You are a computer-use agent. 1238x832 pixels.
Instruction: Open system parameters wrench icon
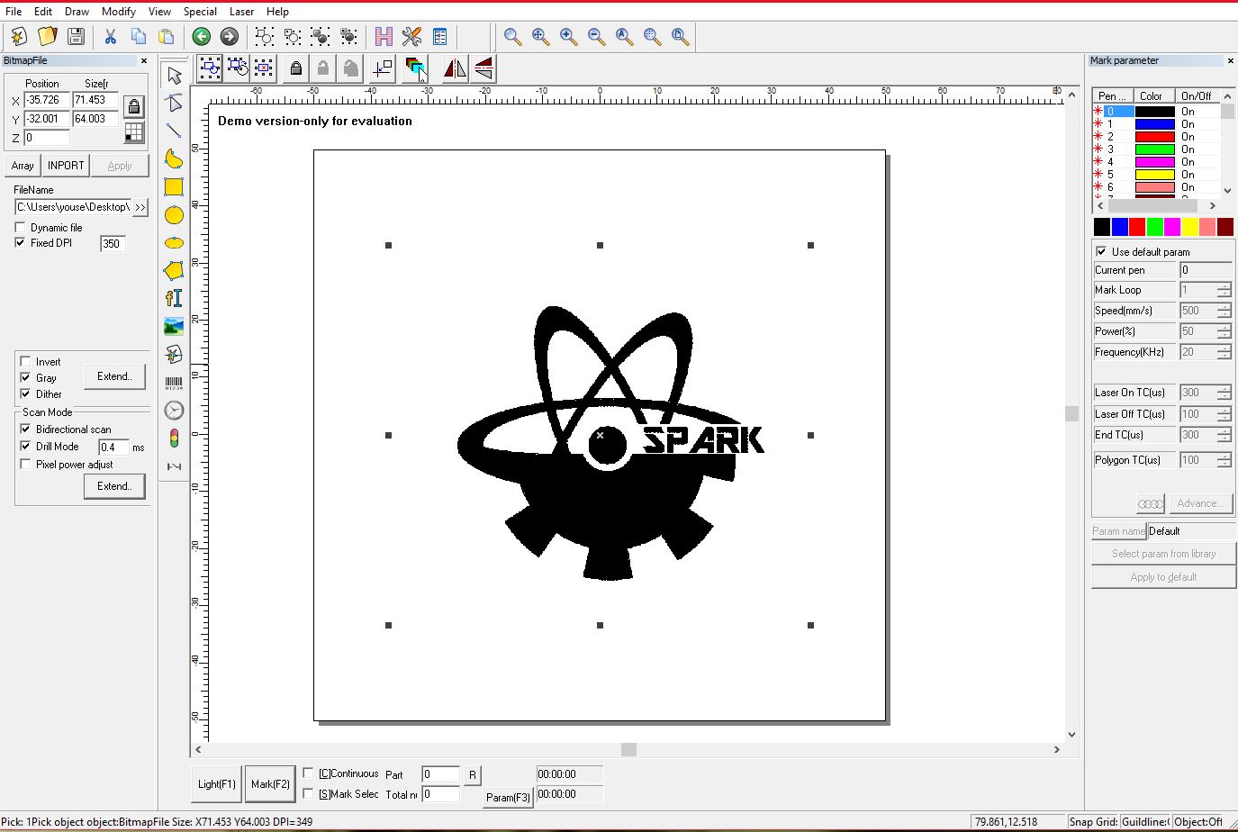tap(411, 36)
